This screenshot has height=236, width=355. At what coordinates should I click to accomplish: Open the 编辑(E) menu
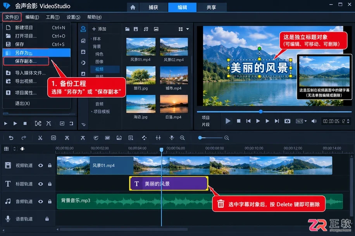point(32,17)
